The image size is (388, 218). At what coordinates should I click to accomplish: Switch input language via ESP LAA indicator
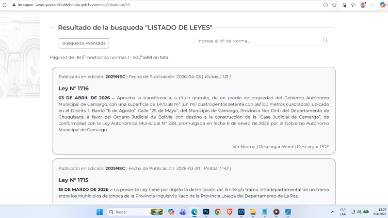point(343,212)
